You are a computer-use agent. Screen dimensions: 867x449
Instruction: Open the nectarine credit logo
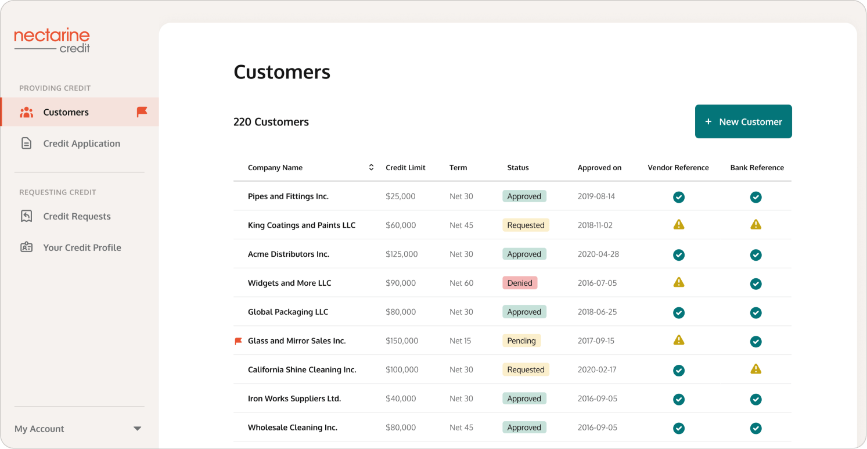pos(52,39)
